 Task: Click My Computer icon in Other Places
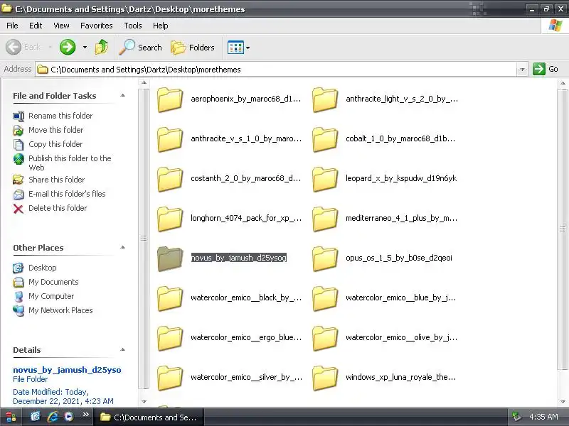tap(18, 297)
